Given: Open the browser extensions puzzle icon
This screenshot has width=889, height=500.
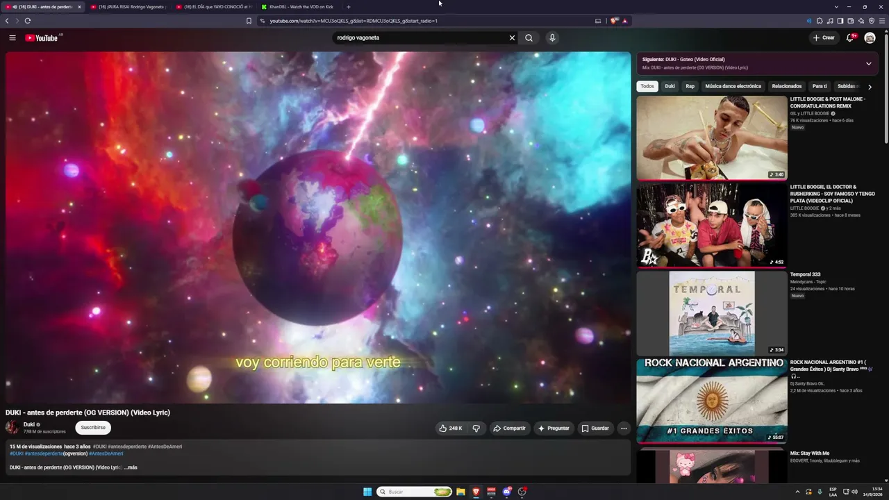Looking at the screenshot, I should [820, 21].
